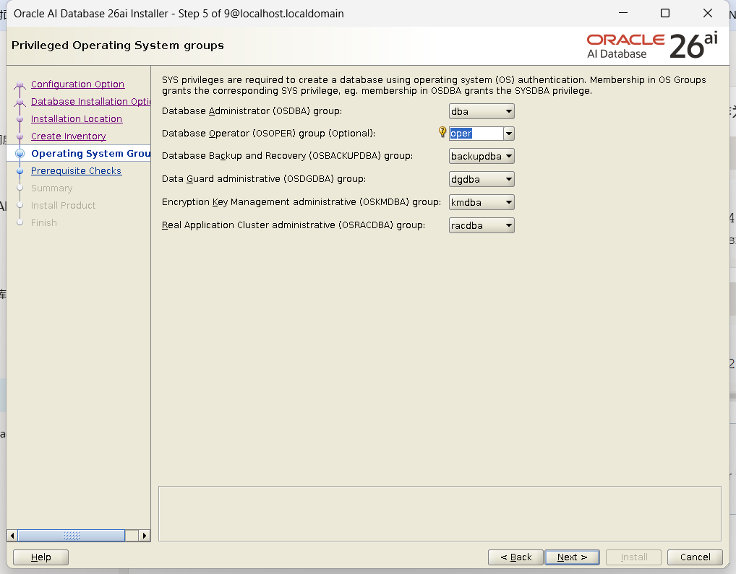Click the Database Administrator (OSDBA) group label
736x574 pixels.
252,111
